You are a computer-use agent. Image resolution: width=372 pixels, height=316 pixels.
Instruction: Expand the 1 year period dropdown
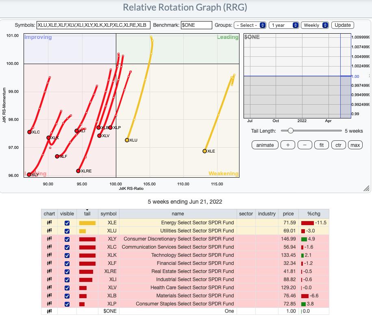[x=283, y=25]
